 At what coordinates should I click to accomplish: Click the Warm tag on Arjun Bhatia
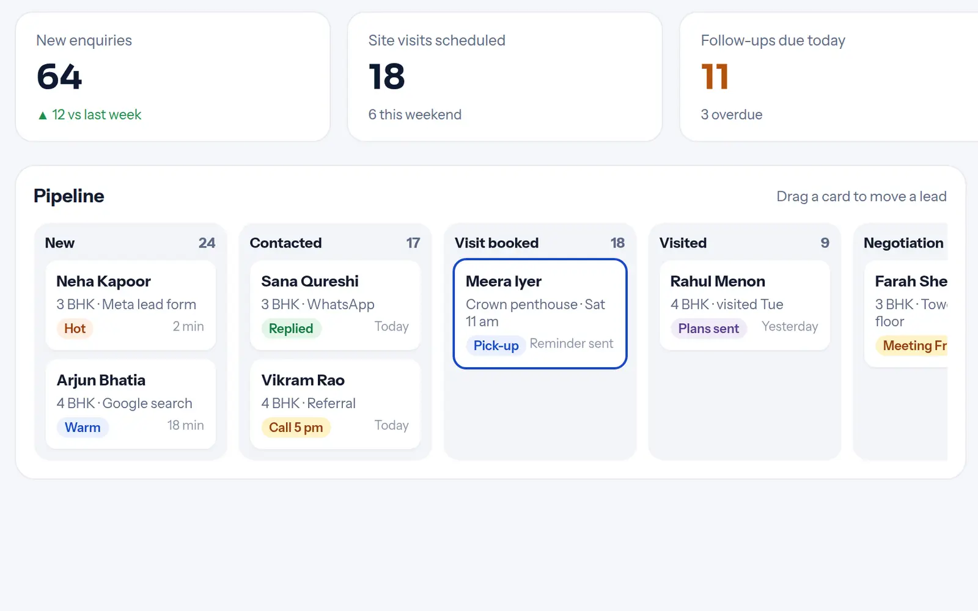coord(83,428)
